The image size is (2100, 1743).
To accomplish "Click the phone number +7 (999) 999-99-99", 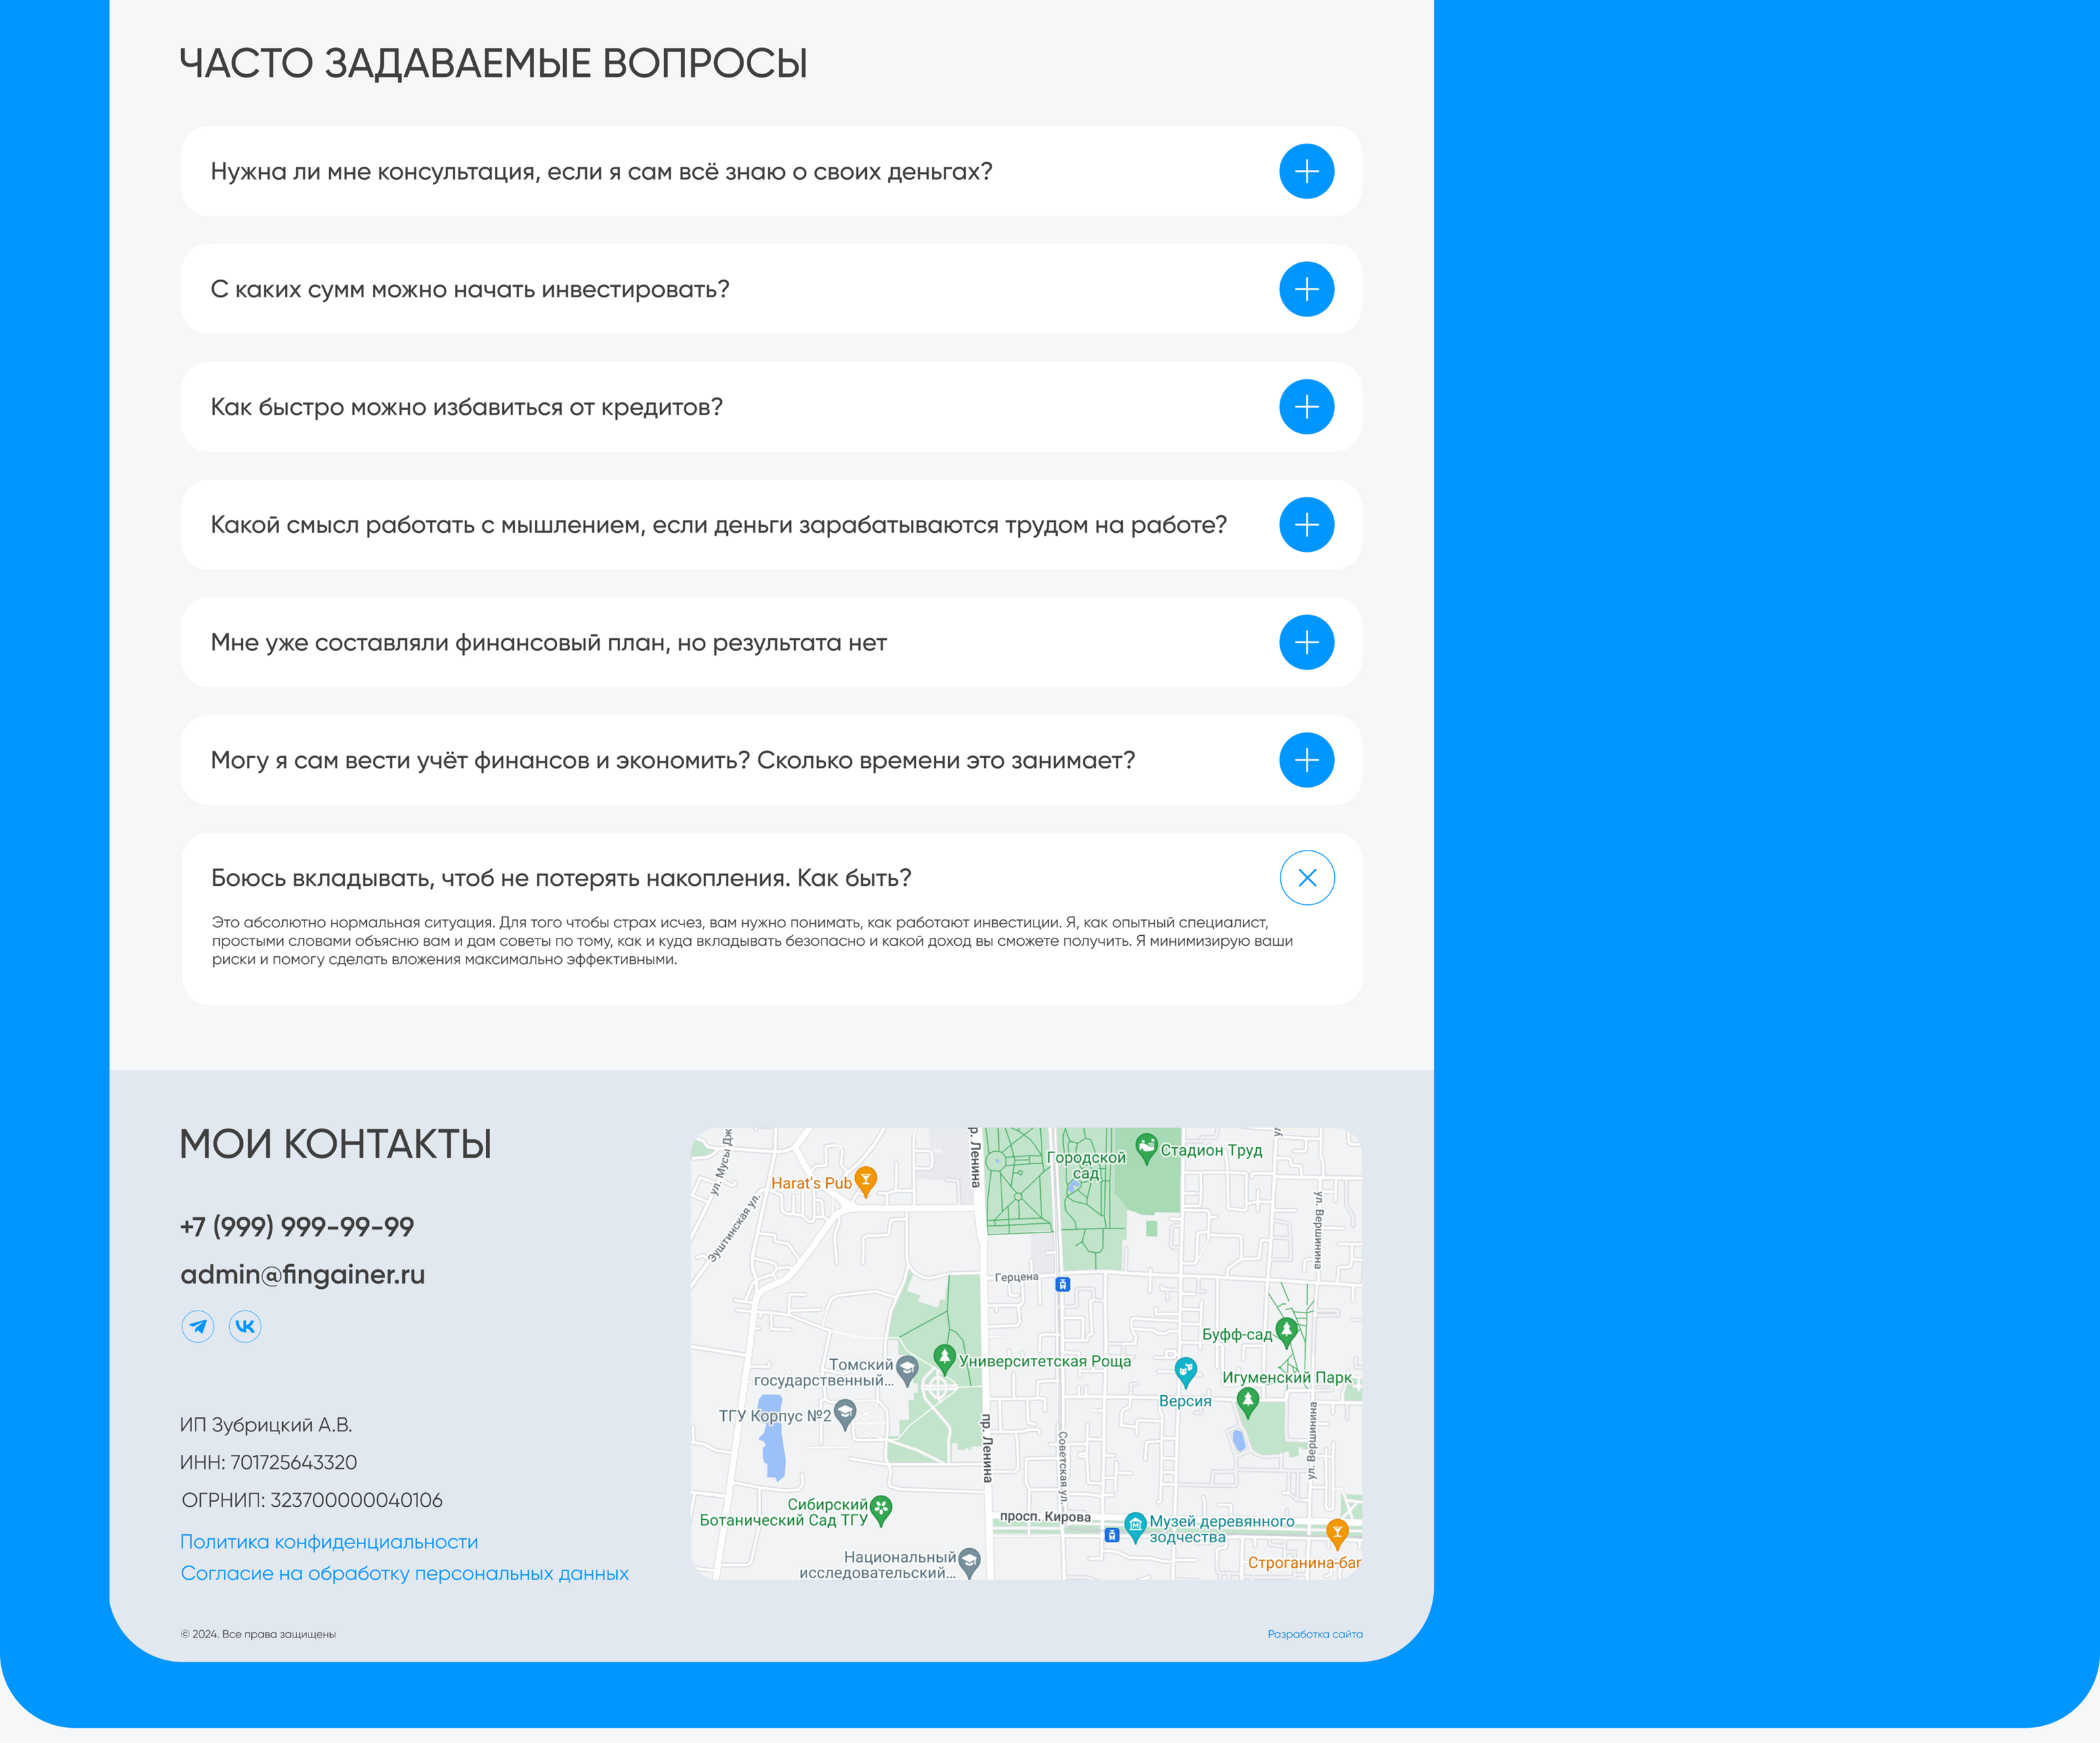I will (297, 1227).
